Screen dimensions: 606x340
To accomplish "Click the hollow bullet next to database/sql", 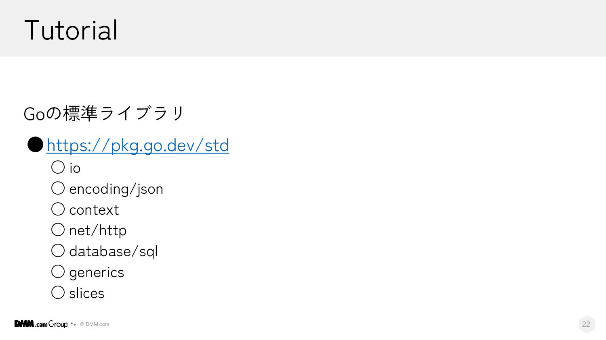I will [58, 251].
